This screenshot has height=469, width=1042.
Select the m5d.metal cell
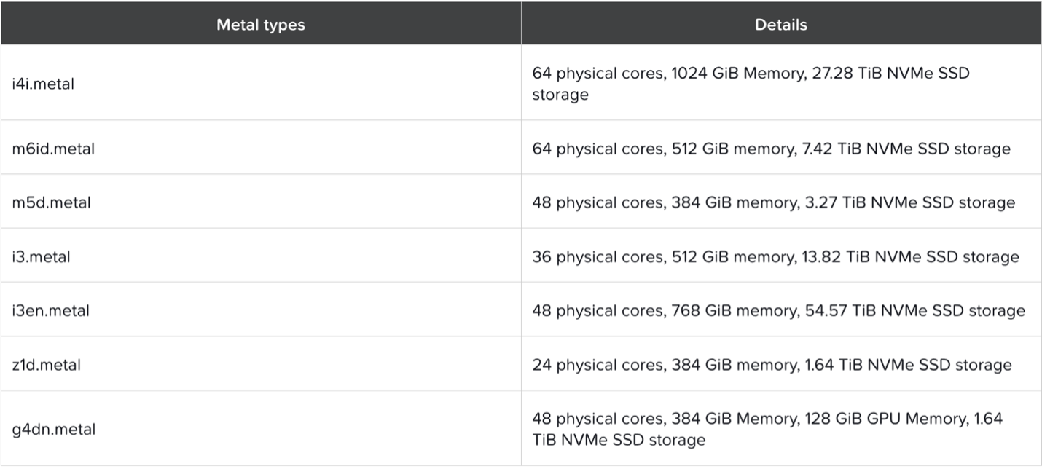pyautogui.click(x=51, y=202)
